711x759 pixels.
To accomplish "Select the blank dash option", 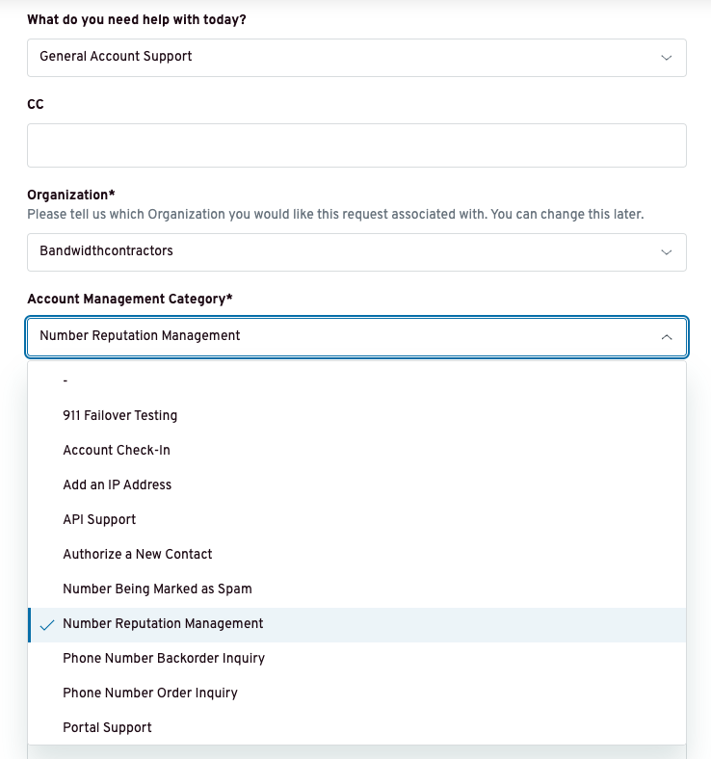I will [x=356, y=380].
